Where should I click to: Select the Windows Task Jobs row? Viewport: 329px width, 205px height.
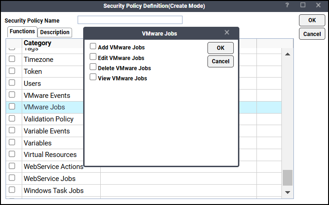click(x=54, y=190)
